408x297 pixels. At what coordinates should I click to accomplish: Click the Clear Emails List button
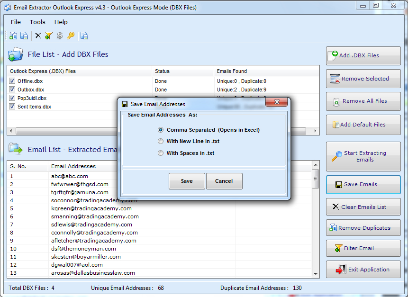tap(363, 207)
